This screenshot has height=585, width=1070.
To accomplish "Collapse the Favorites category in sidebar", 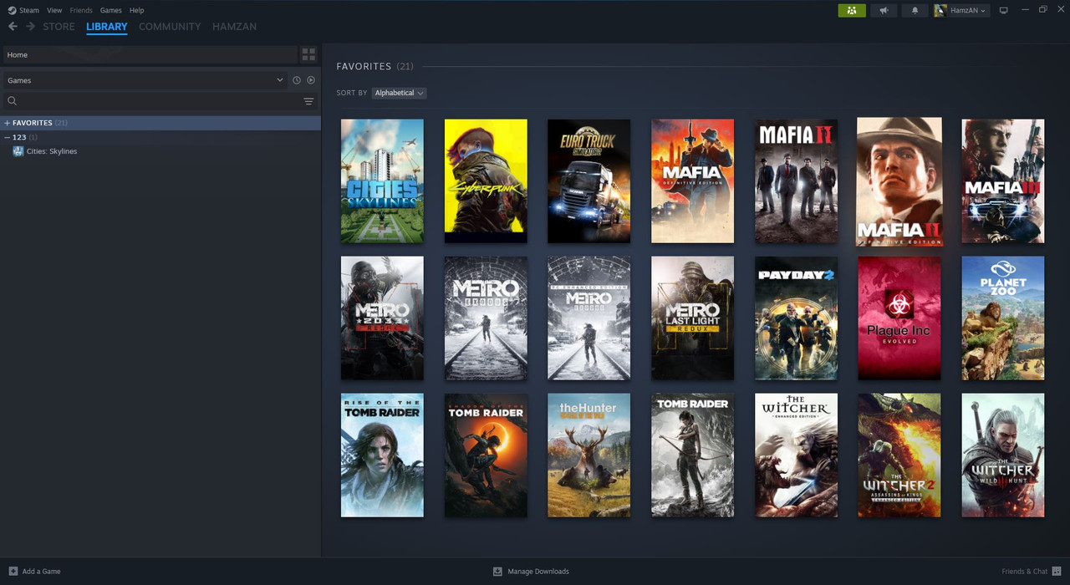I will click(x=7, y=123).
